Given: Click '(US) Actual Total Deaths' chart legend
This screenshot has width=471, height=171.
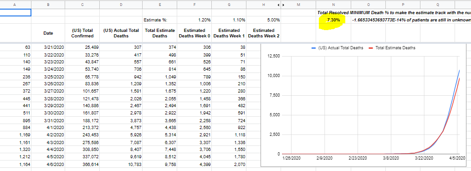Looking at the screenshot, I should point(338,48).
